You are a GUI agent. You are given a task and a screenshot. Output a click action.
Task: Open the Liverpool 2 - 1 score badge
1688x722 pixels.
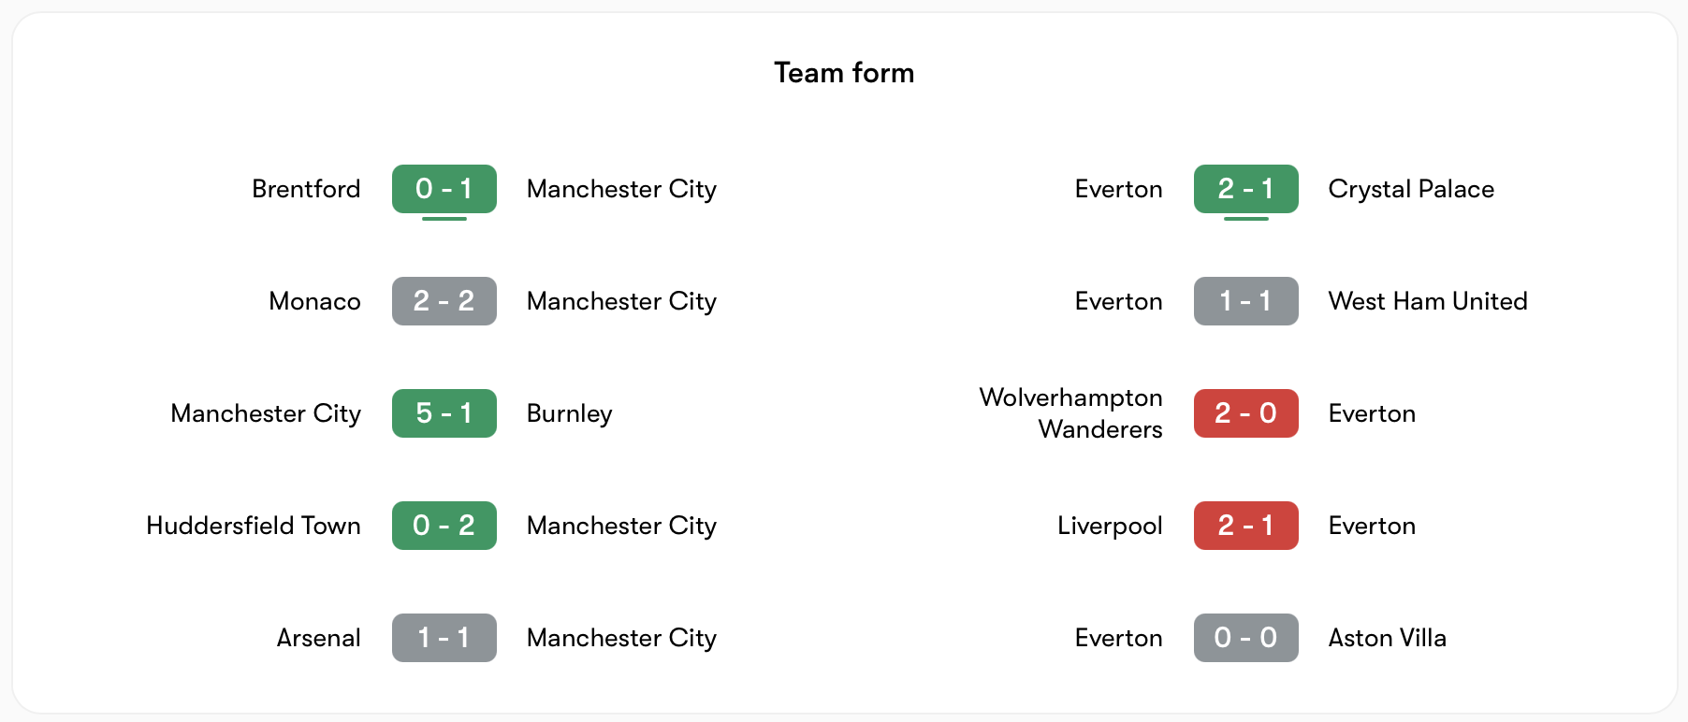click(x=1245, y=526)
